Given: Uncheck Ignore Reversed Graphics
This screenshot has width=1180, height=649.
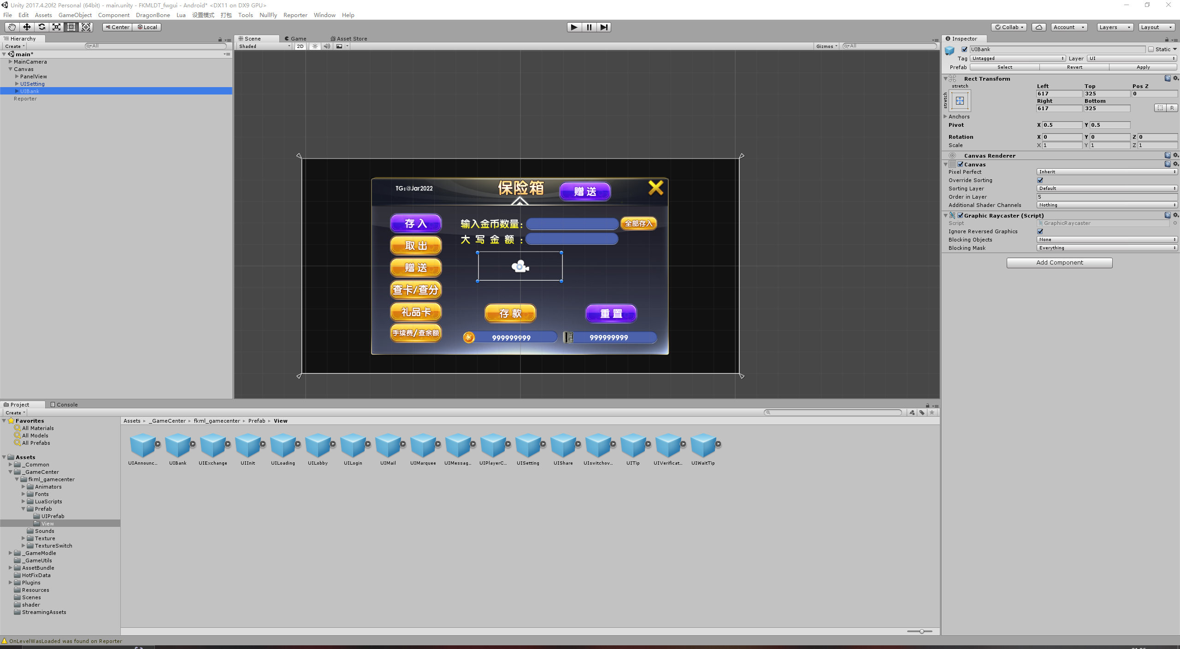Looking at the screenshot, I should tap(1040, 231).
